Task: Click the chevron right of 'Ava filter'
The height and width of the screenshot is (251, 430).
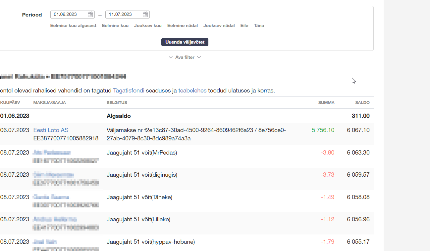Action: 199,57
